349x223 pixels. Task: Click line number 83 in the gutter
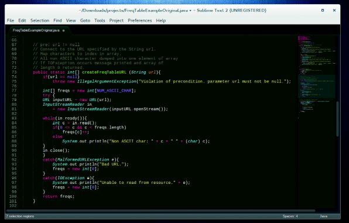tap(14, 119)
